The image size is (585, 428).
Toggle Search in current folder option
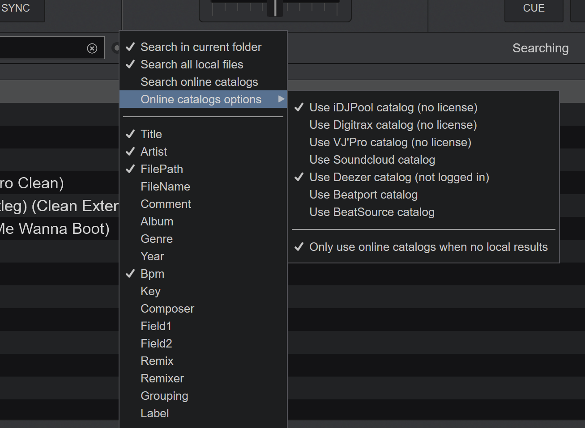(203, 47)
